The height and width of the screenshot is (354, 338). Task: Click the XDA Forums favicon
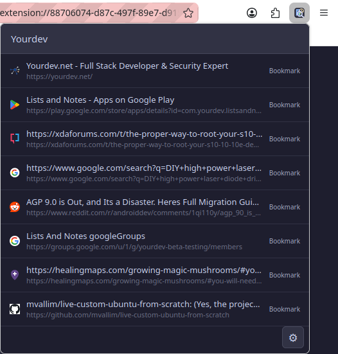click(15, 139)
